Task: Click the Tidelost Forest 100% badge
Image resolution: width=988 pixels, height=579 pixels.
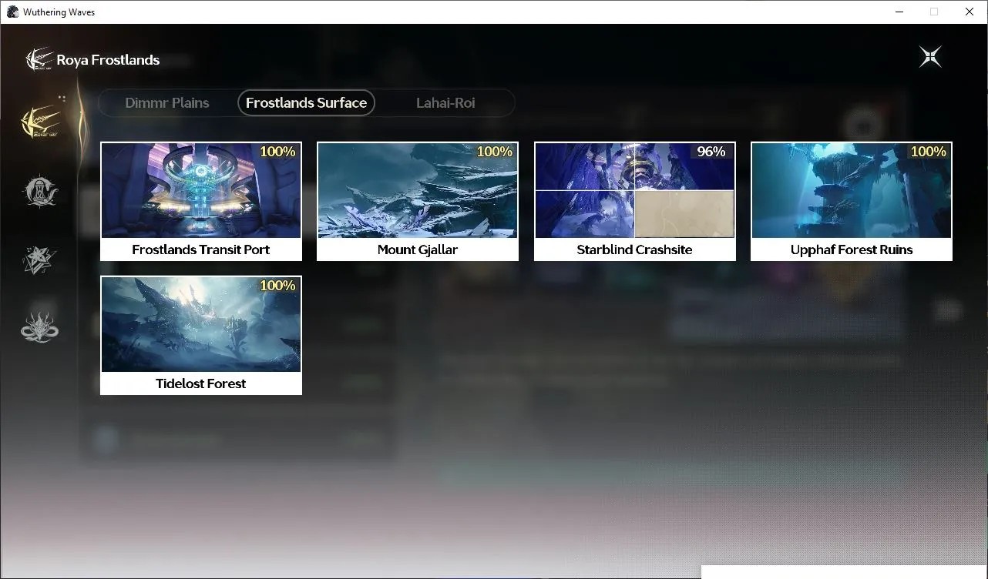Action: click(x=277, y=286)
